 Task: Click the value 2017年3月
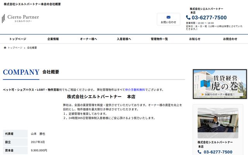point(38,142)
